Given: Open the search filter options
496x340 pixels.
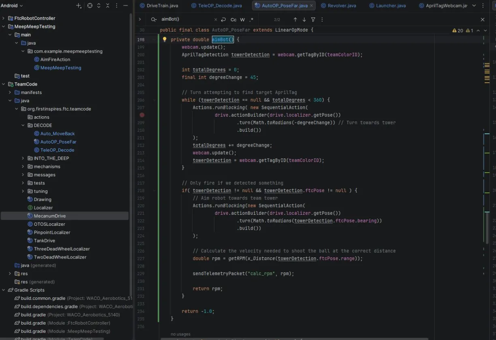Looking at the screenshot, I should (313, 19).
